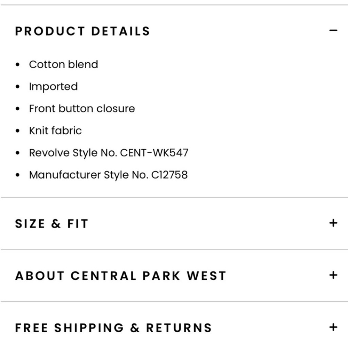Select the Imported detail text

click(x=53, y=87)
